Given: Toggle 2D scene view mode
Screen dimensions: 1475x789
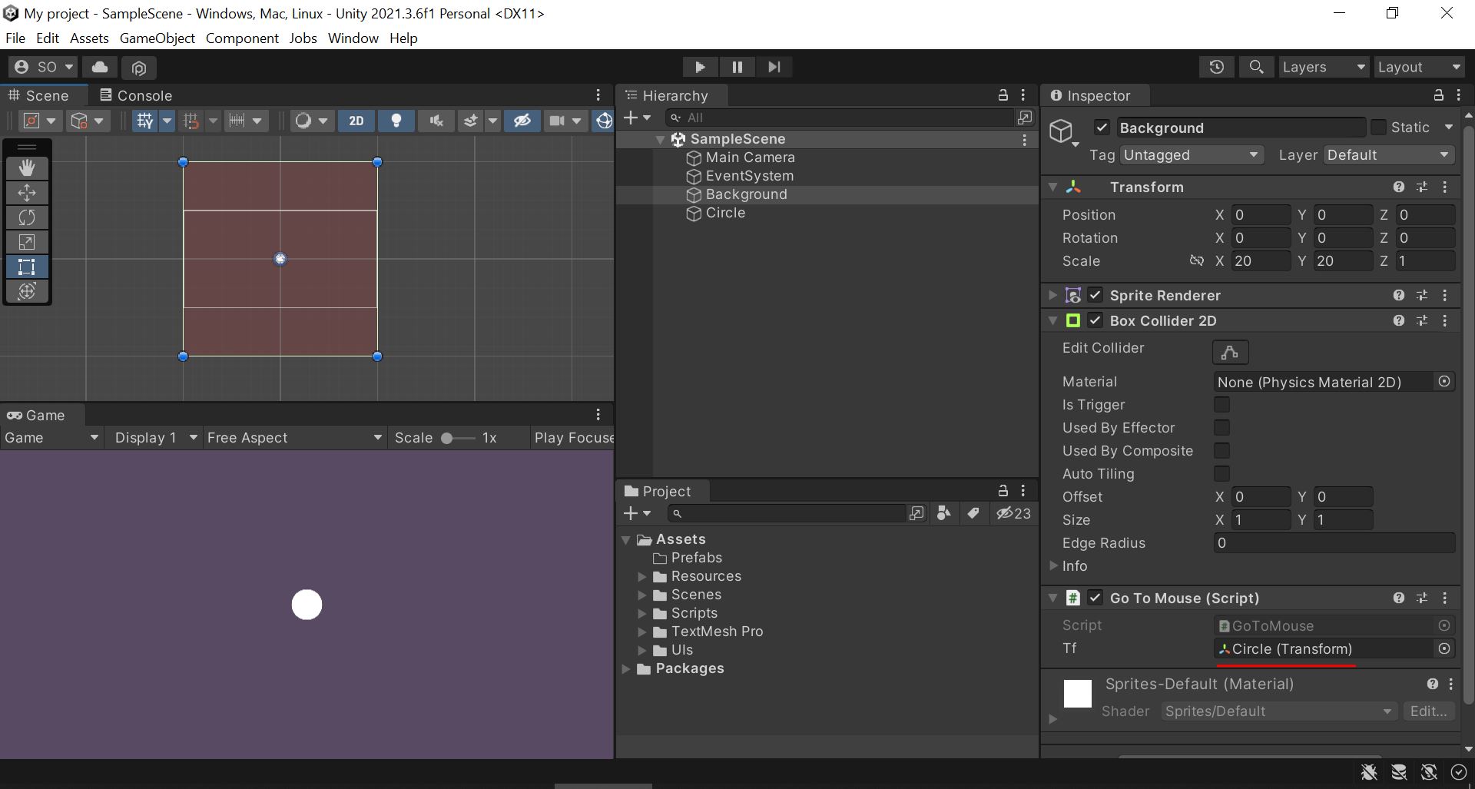Looking at the screenshot, I should (x=356, y=121).
